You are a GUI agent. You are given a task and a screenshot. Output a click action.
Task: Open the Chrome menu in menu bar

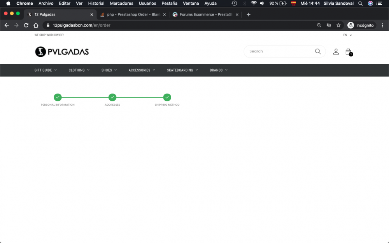25,3
